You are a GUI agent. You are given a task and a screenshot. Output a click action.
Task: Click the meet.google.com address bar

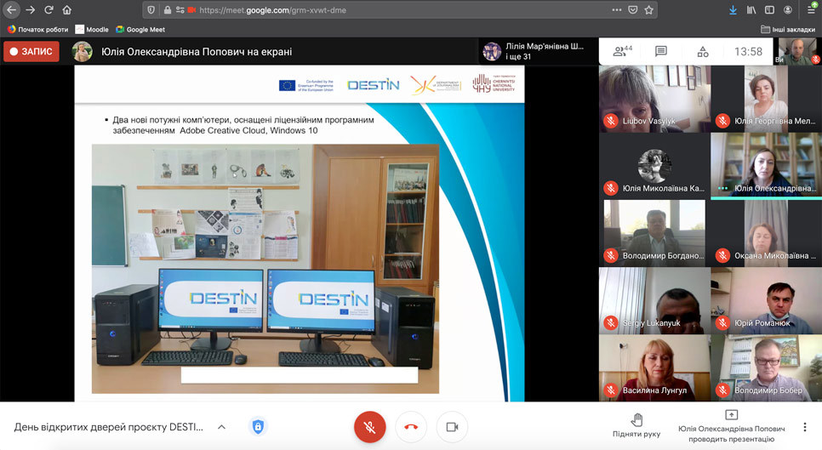pyautogui.click(x=398, y=10)
